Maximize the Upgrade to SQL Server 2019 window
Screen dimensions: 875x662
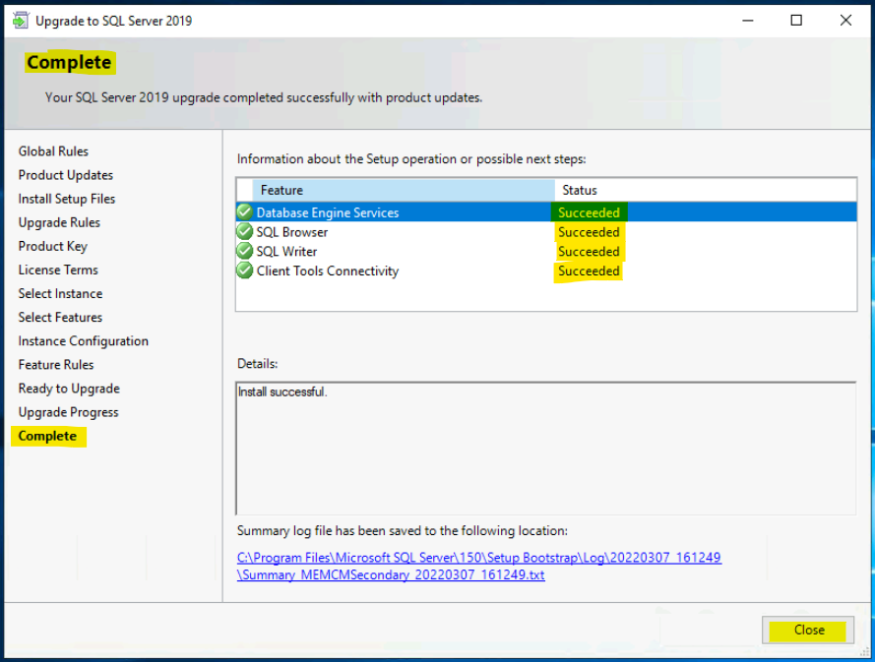796,21
